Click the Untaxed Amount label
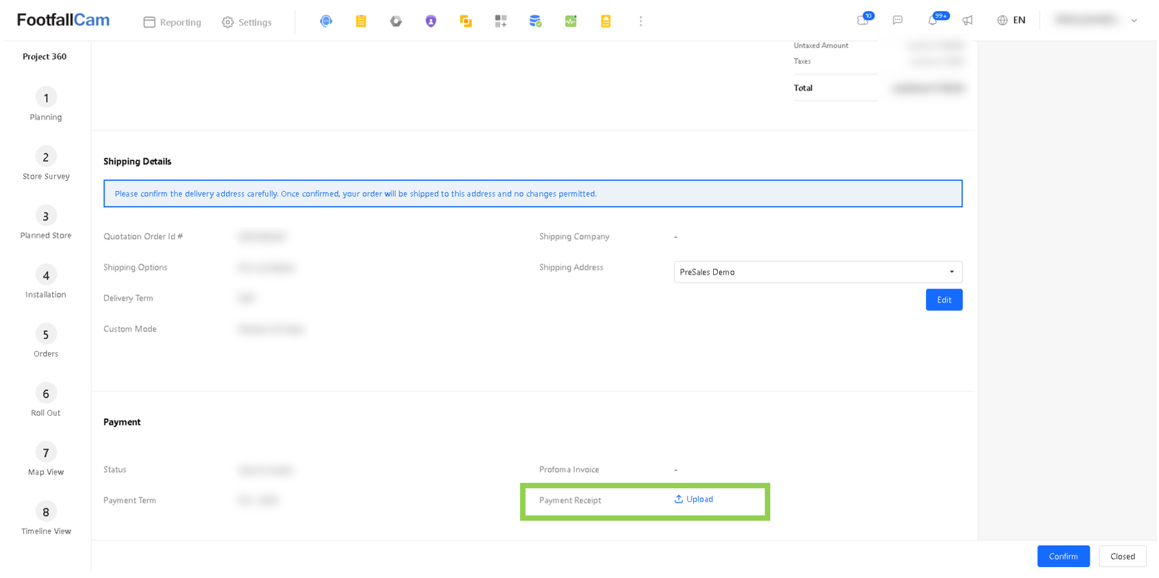1159x578 pixels. 821,46
